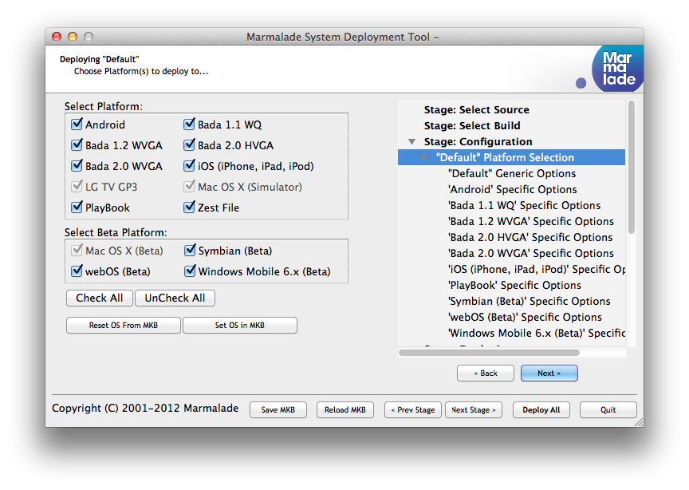Open "Default" Generic Options in tree
The height and width of the screenshot is (490, 689).
511,174
